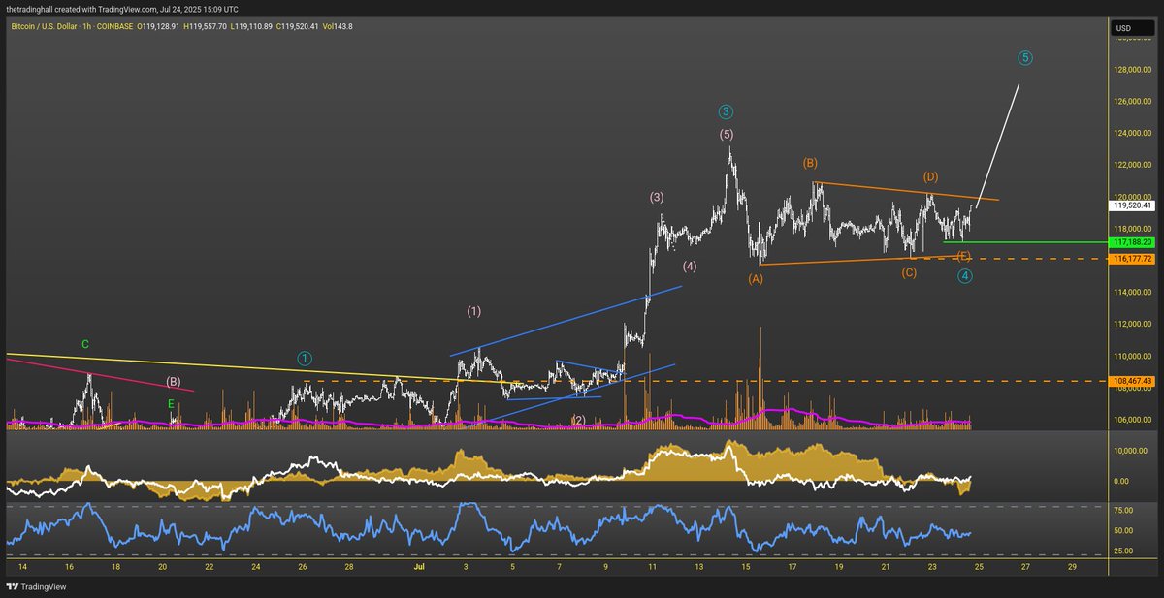Click the 124,000.00 price axis label
The width and height of the screenshot is (1164, 598).
point(1132,133)
